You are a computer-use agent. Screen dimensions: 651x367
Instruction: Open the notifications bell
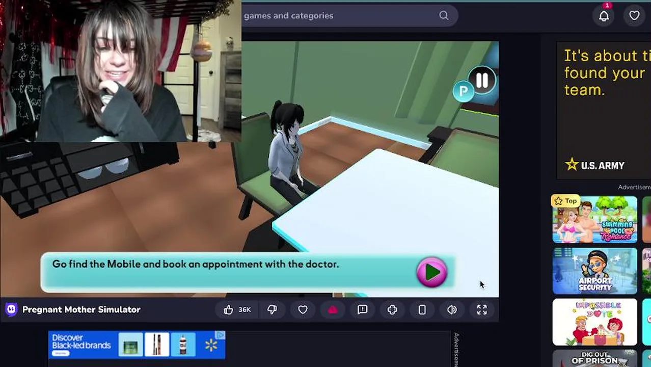coord(604,16)
